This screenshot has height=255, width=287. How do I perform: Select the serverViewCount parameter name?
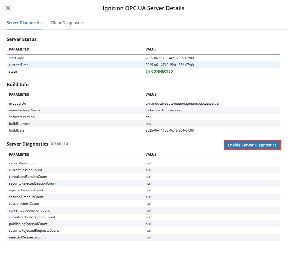22,163
